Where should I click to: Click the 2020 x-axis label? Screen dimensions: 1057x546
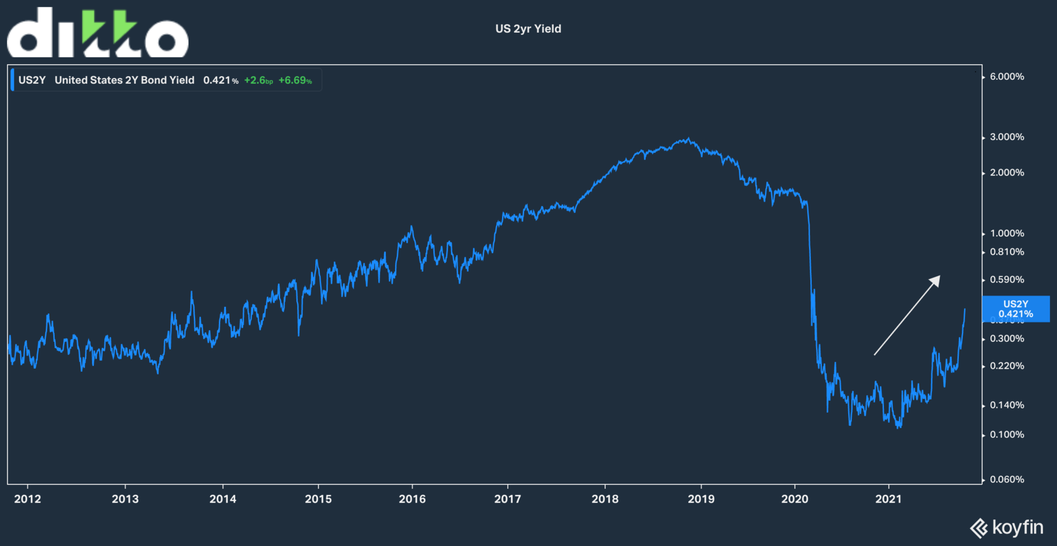[795, 499]
